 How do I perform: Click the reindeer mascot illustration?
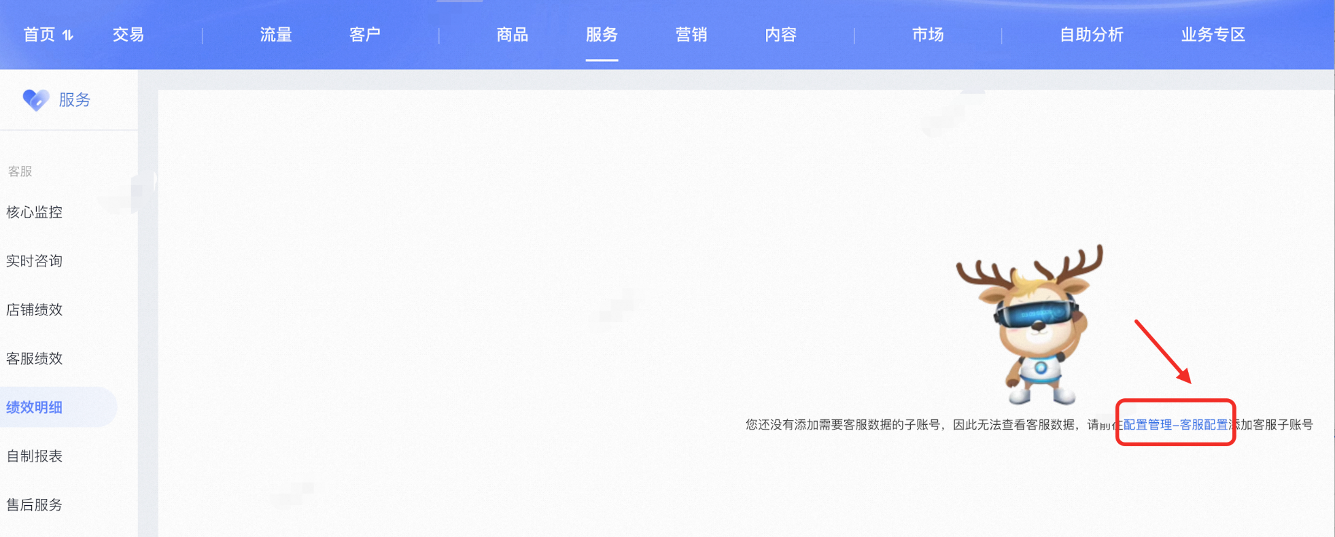(1030, 325)
